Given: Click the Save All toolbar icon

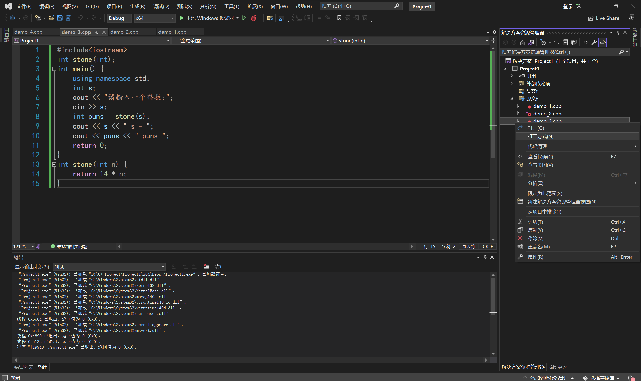Looking at the screenshot, I should [x=68, y=18].
